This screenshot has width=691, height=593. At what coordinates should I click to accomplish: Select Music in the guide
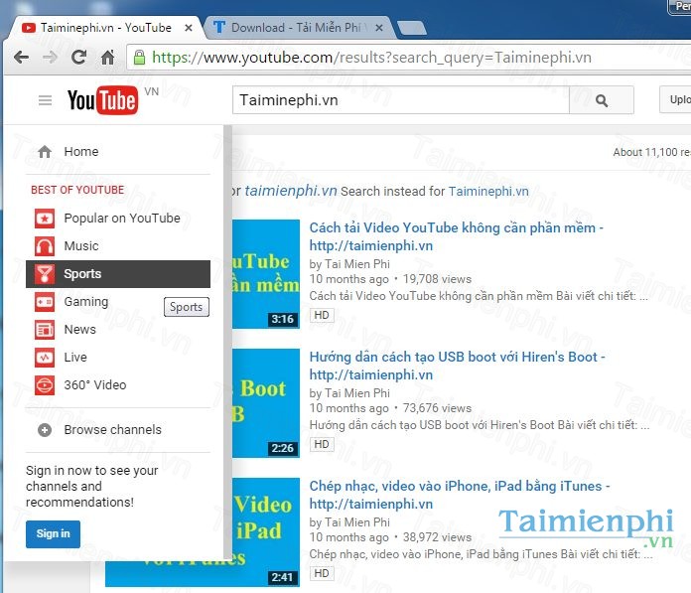click(118, 246)
